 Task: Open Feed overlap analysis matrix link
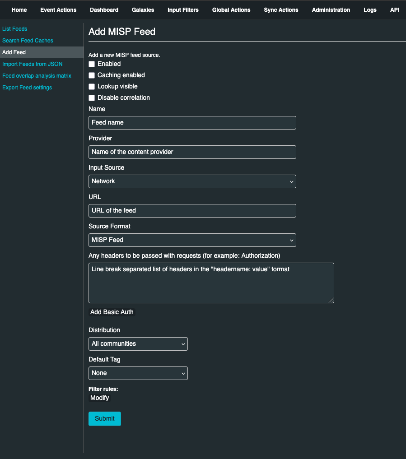[x=37, y=76]
